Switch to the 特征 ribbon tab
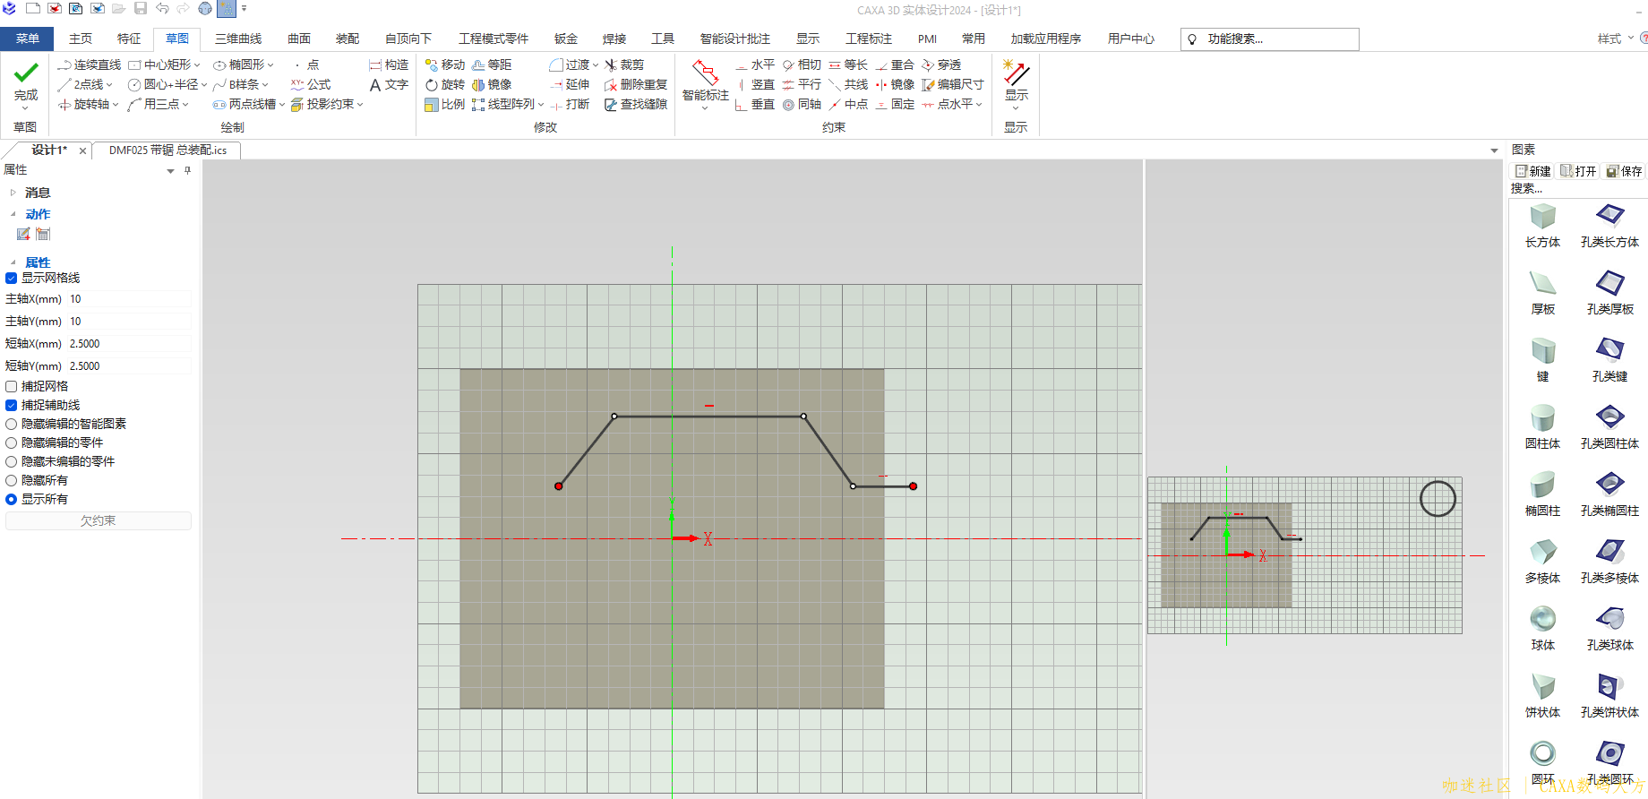 coord(129,39)
